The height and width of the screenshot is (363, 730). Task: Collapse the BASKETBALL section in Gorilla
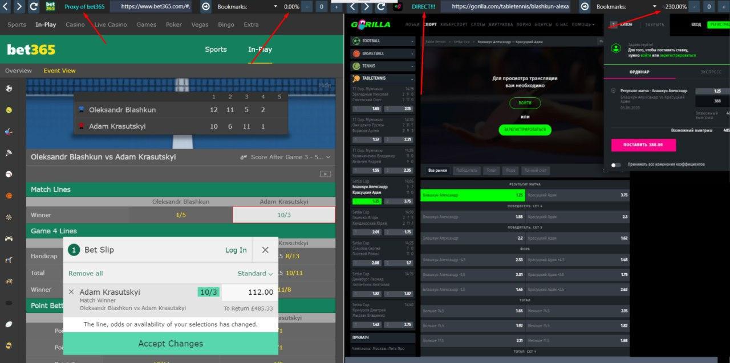pos(384,53)
